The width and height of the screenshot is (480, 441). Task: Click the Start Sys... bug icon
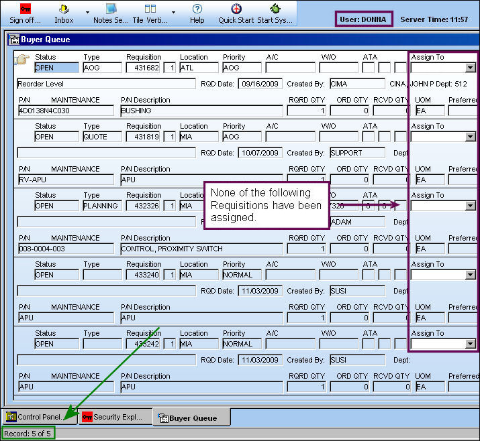tap(275, 9)
